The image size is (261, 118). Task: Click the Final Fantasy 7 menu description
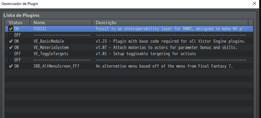click(x=164, y=66)
